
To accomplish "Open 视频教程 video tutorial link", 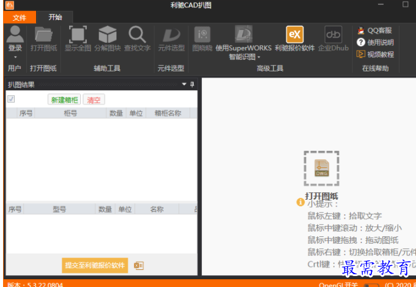I will point(375,54).
